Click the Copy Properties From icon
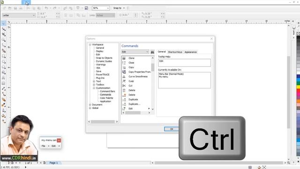300x169 pixels. click(124, 72)
